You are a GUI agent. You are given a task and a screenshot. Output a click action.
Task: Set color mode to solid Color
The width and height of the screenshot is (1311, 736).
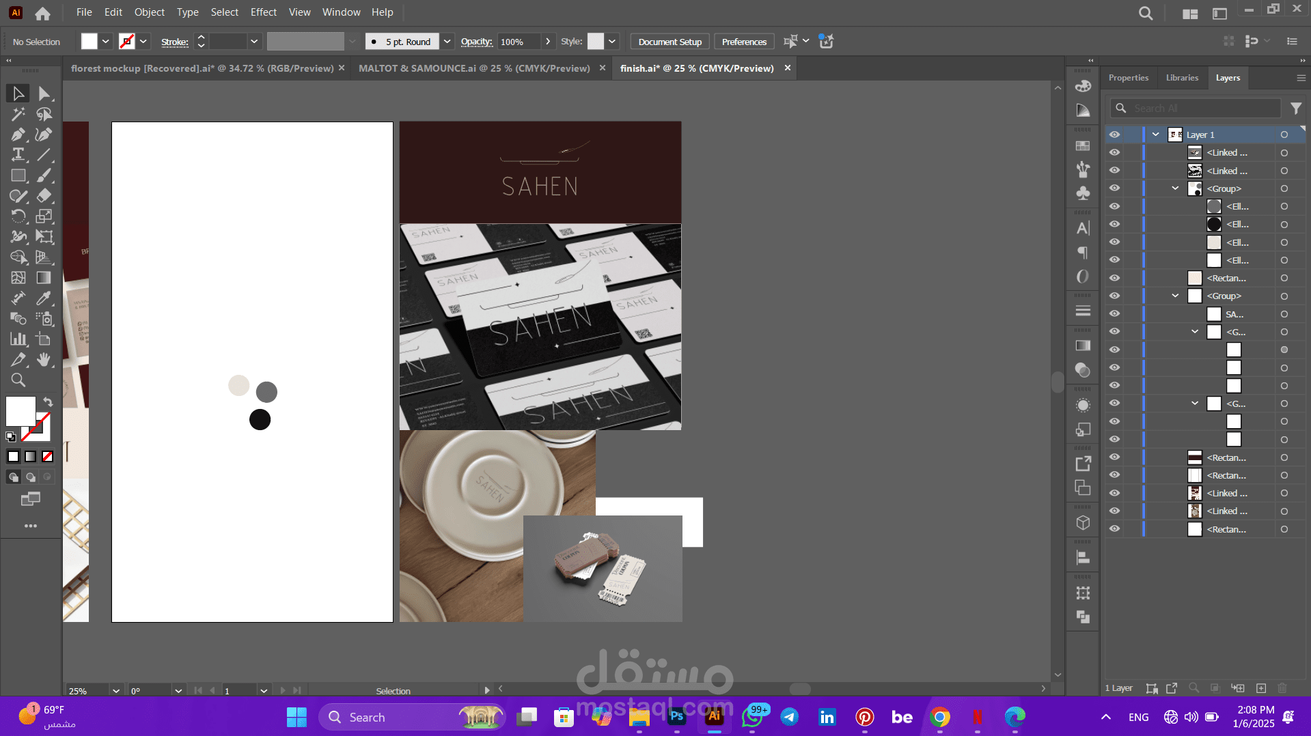[x=14, y=456]
